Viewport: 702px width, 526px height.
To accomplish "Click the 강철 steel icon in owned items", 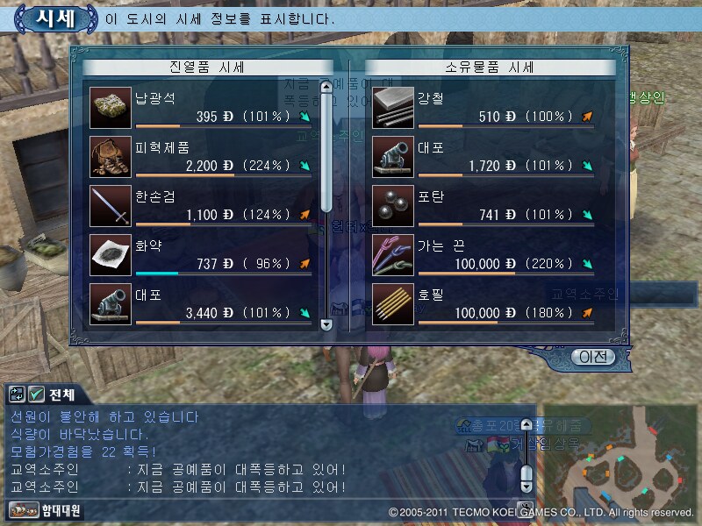I will pyautogui.click(x=392, y=108).
